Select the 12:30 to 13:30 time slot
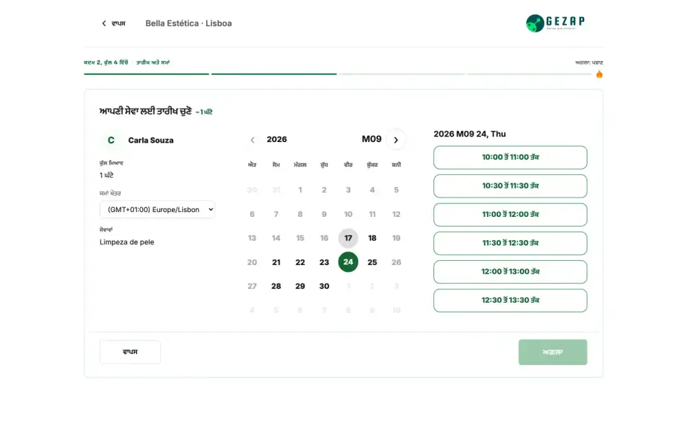Viewport: 687px width, 429px height. coord(510,301)
